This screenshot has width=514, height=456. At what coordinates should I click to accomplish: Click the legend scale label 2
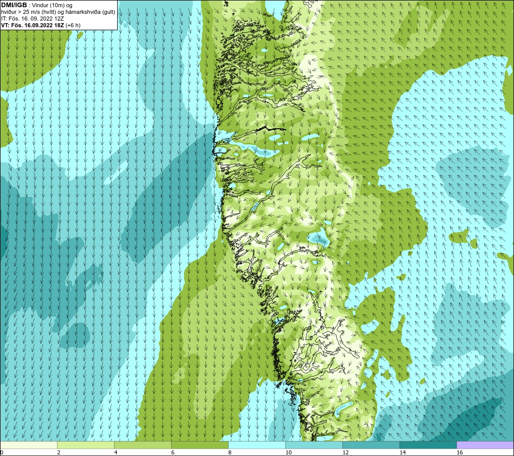(59, 453)
